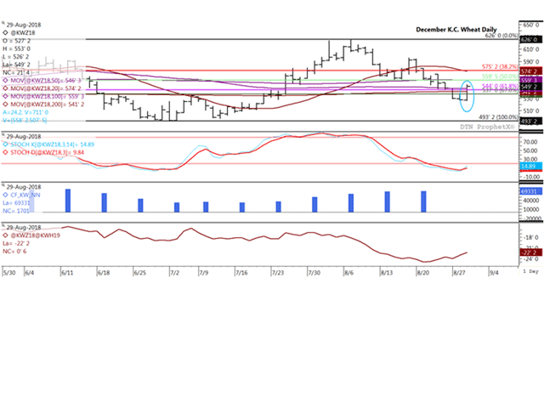Click the chart title December K.C. Wheat Daily
This screenshot has width=544, height=408.
456,30
